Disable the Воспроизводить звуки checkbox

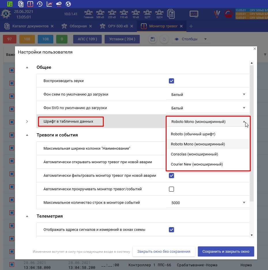(x=171, y=81)
